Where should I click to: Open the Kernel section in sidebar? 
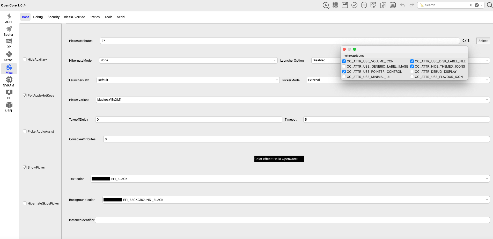(9, 56)
